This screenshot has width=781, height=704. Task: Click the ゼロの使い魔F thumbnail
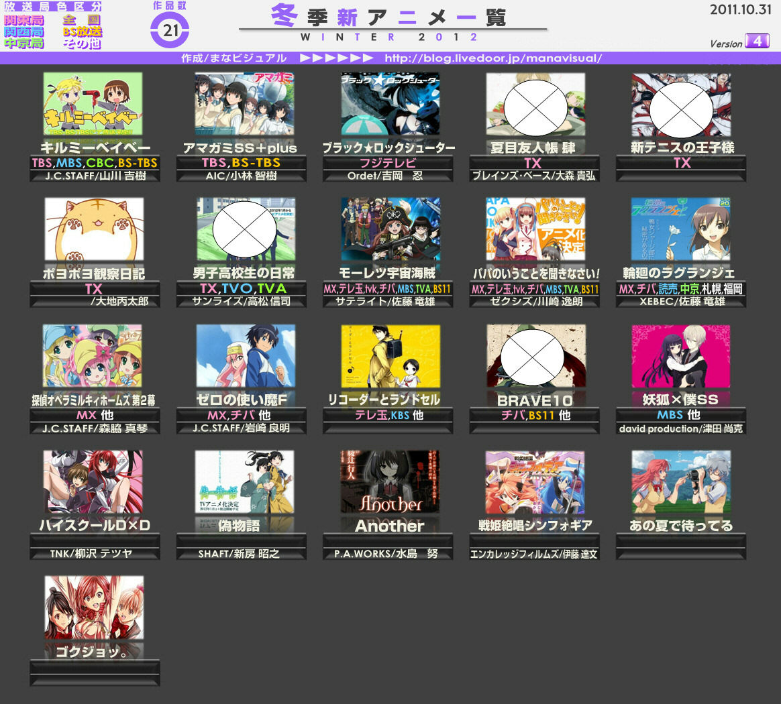(246, 355)
